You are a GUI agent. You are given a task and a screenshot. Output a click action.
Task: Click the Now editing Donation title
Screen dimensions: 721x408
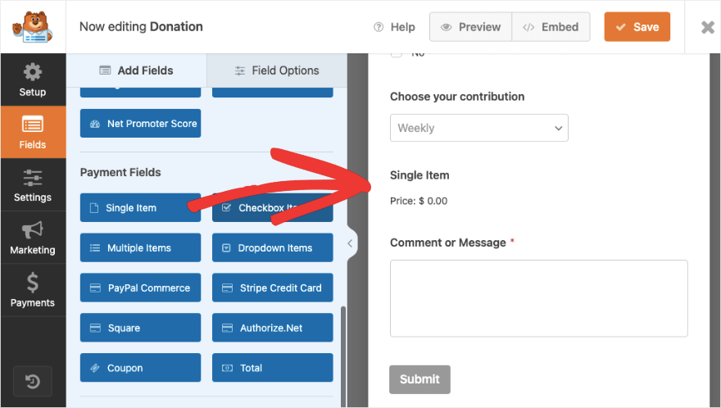coord(141,27)
